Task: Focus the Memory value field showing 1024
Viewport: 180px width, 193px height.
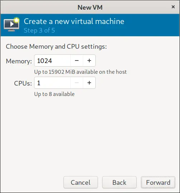Action: click(52, 61)
